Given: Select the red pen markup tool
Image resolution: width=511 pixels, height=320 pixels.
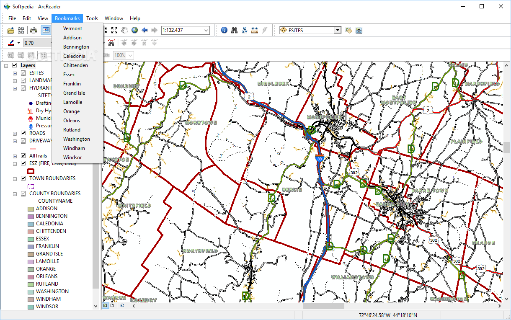Looking at the screenshot, I should coord(11,43).
